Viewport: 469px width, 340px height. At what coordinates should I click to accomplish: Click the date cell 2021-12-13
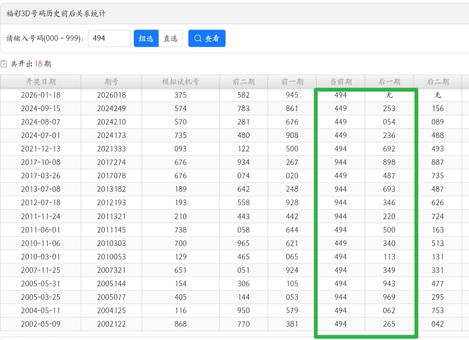click(x=41, y=149)
